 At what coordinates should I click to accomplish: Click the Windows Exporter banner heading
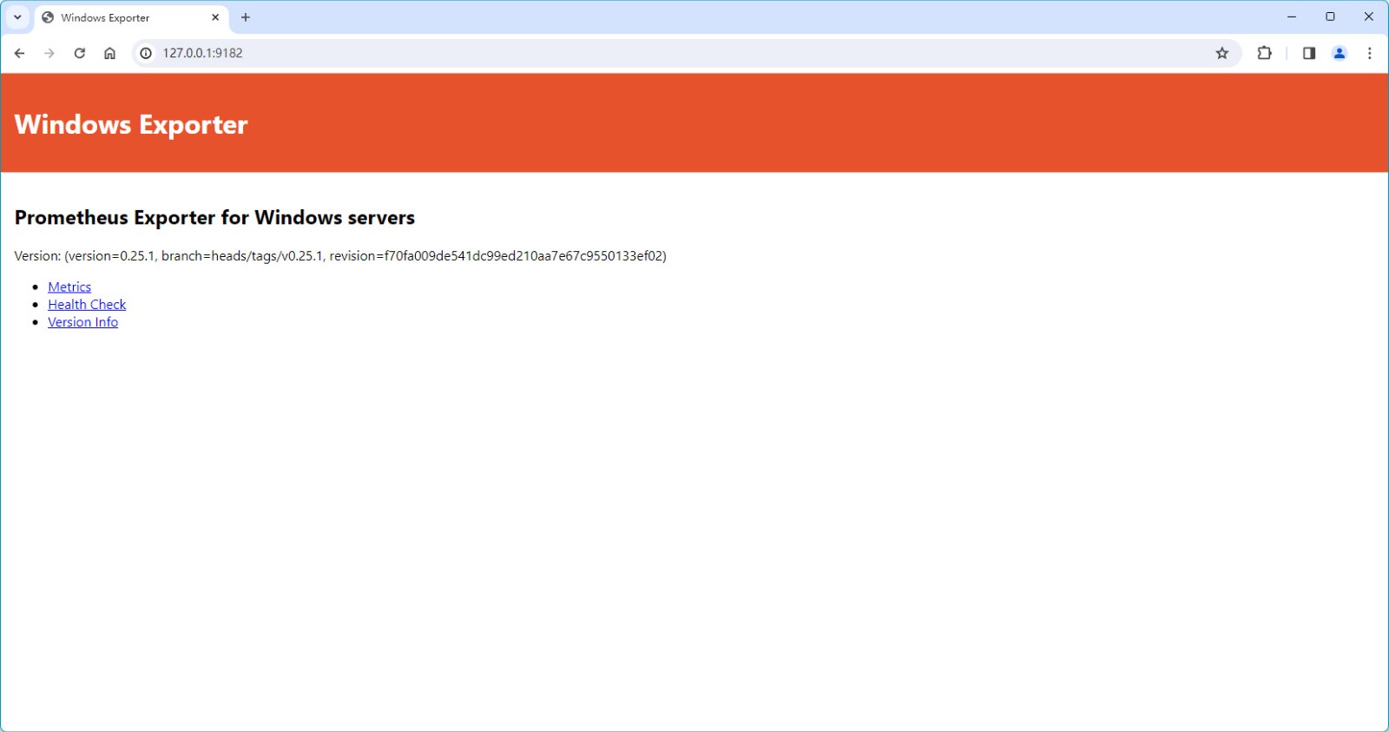click(131, 124)
